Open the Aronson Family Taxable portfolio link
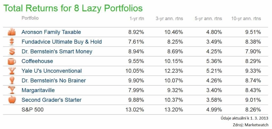272x129 pixels. (51, 32)
